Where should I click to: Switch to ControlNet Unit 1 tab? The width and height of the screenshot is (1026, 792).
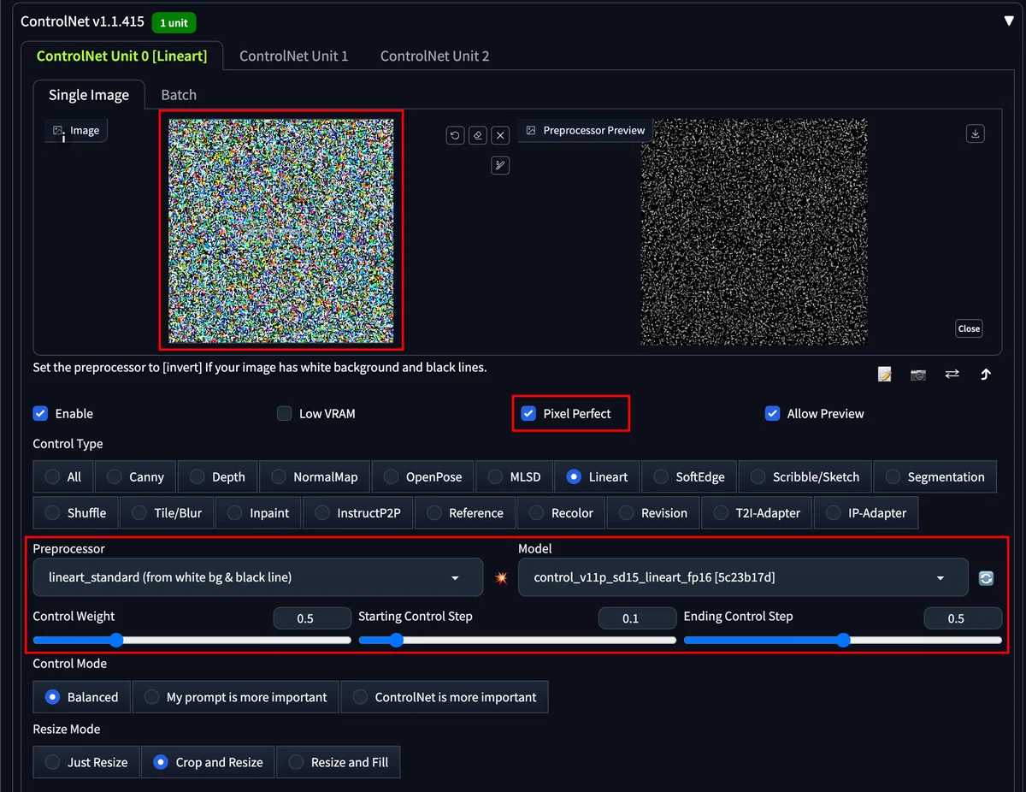[x=294, y=56]
